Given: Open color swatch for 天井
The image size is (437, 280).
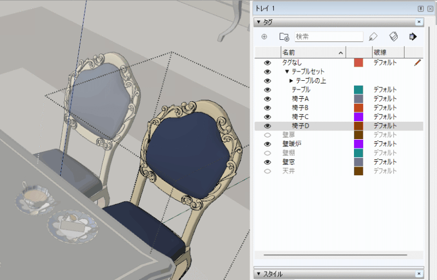Looking at the screenshot, I should [x=358, y=171].
